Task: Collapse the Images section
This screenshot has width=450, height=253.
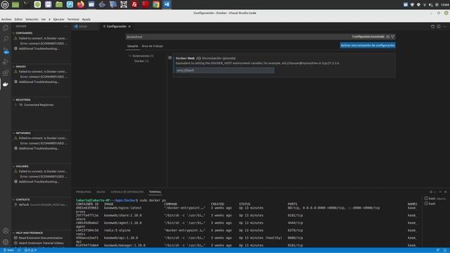Action: pos(13,66)
